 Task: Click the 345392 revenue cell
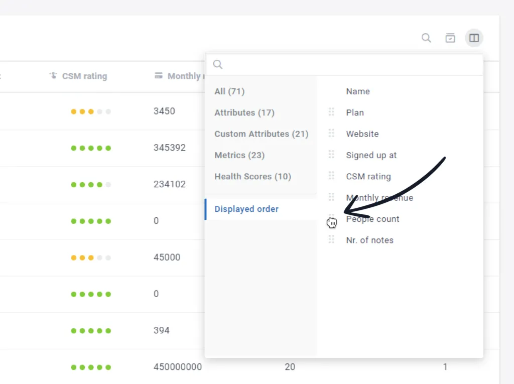click(170, 148)
